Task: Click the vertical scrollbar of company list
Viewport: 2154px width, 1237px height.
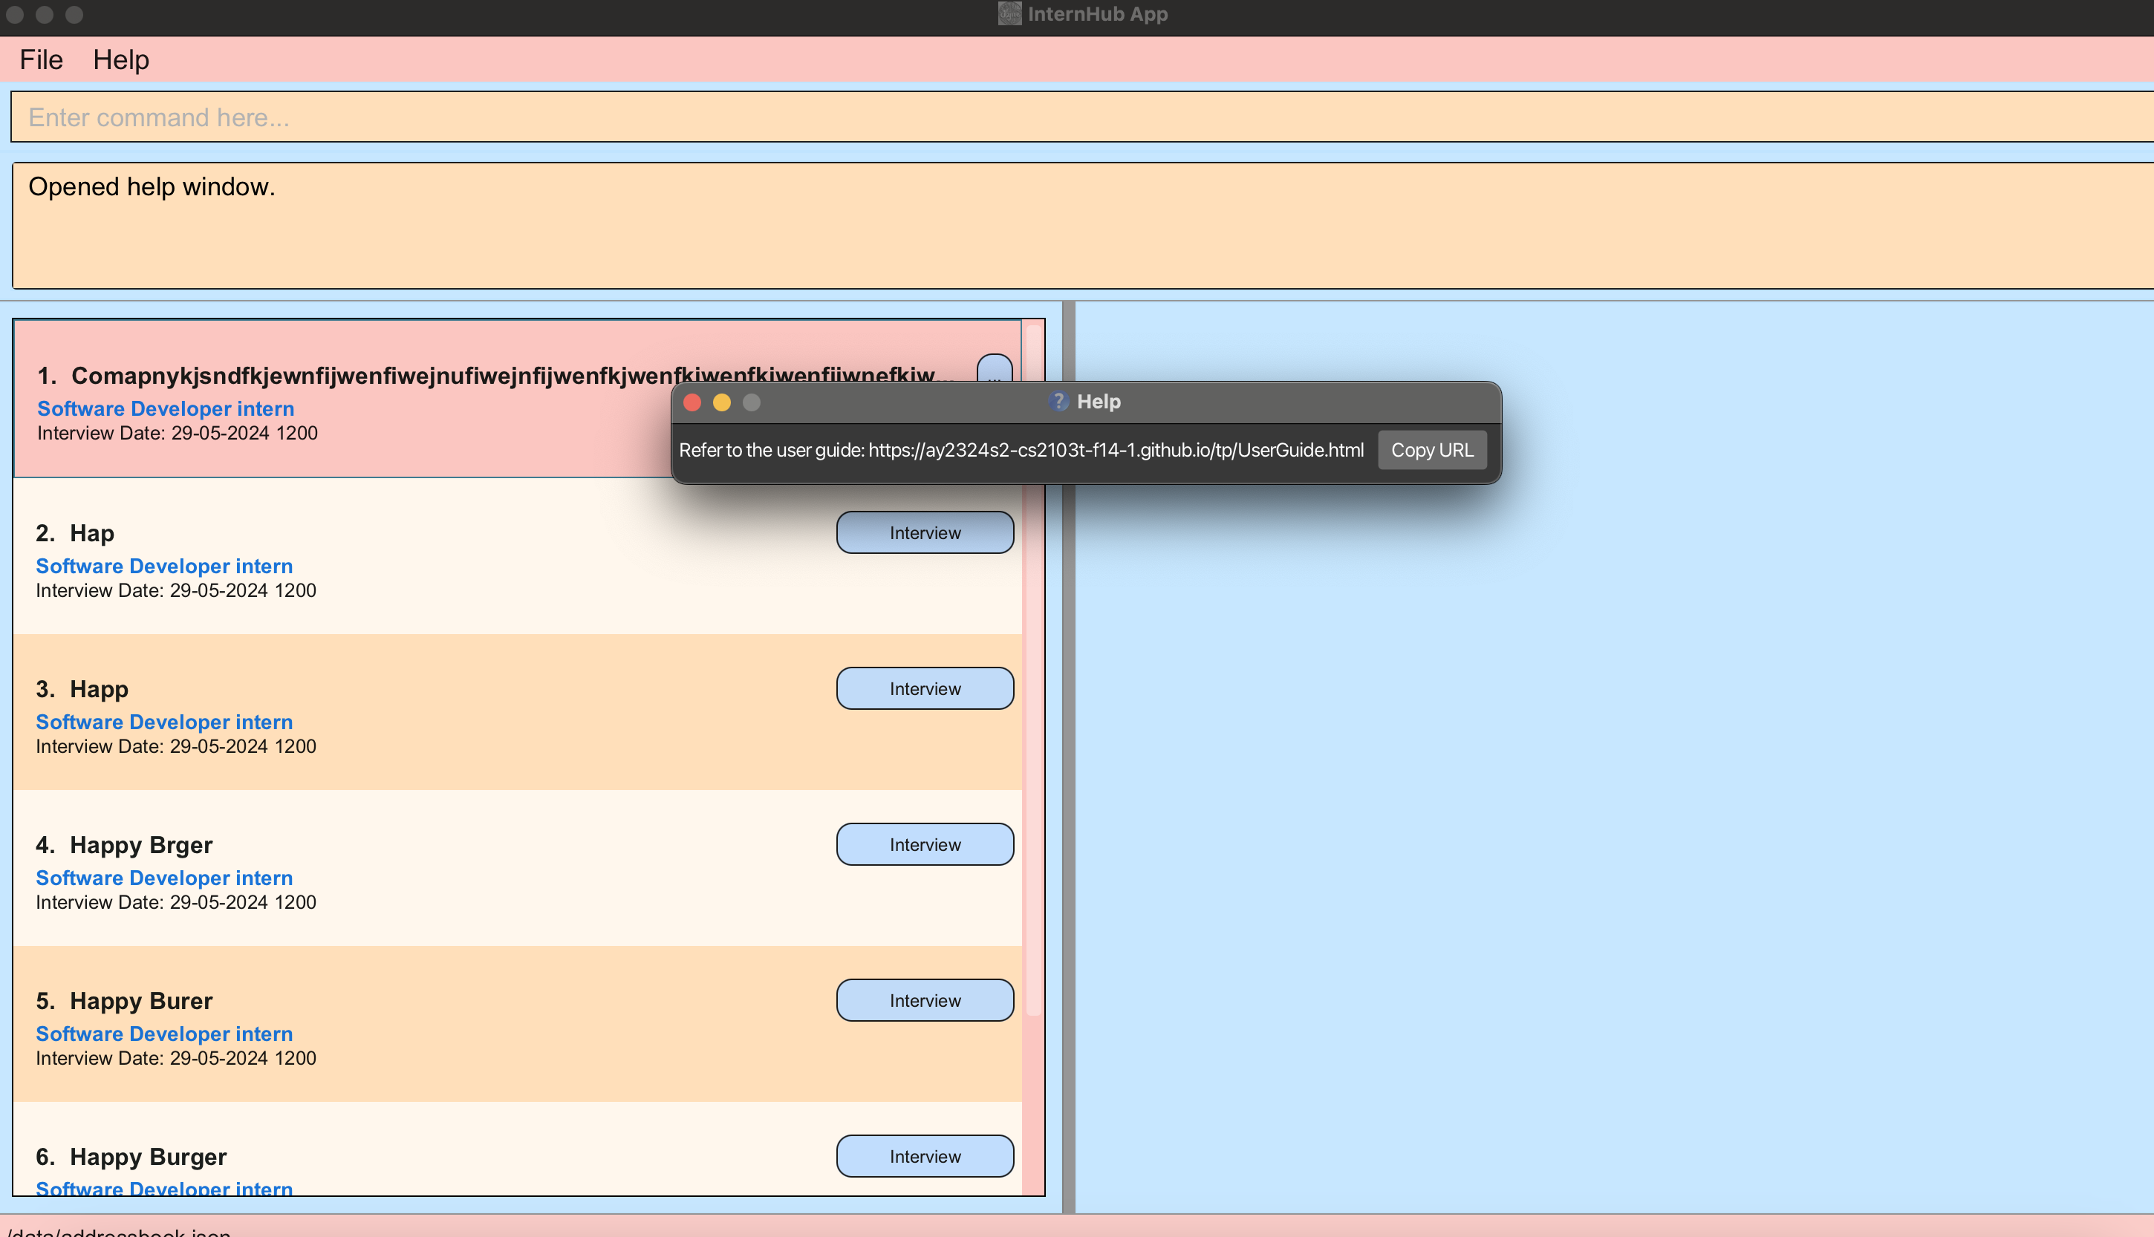Action: point(1033,679)
